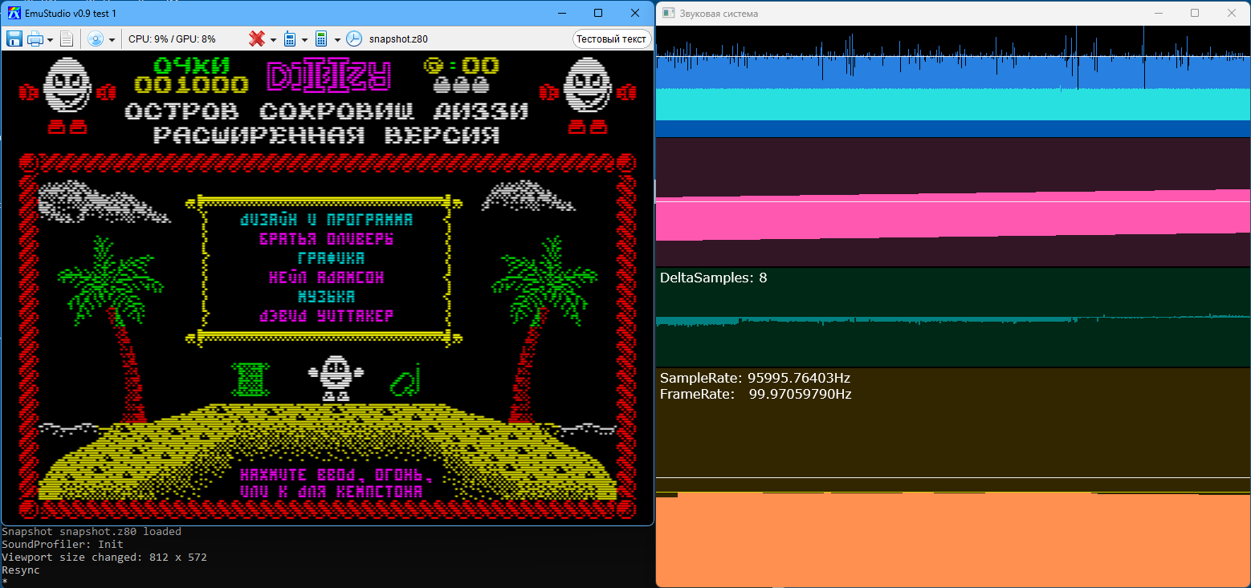The image size is (1251, 588).
Task: Click the blank document page icon
Action: click(x=67, y=39)
